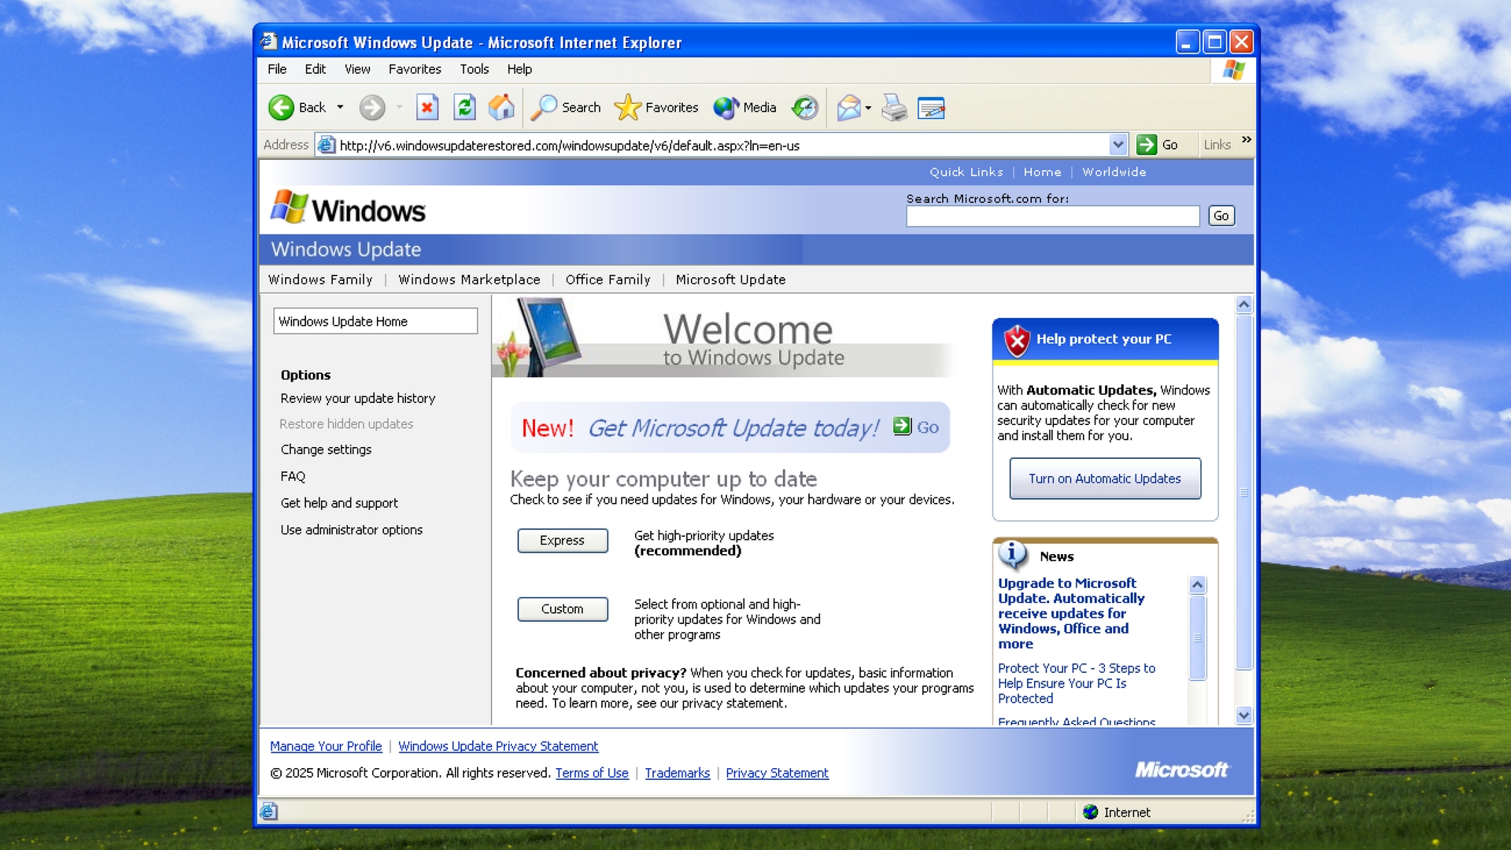The height and width of the screenshot is (850, 1511).
Task: Open the Windows Update Privacy Statement link
Action: coord(498,746)
